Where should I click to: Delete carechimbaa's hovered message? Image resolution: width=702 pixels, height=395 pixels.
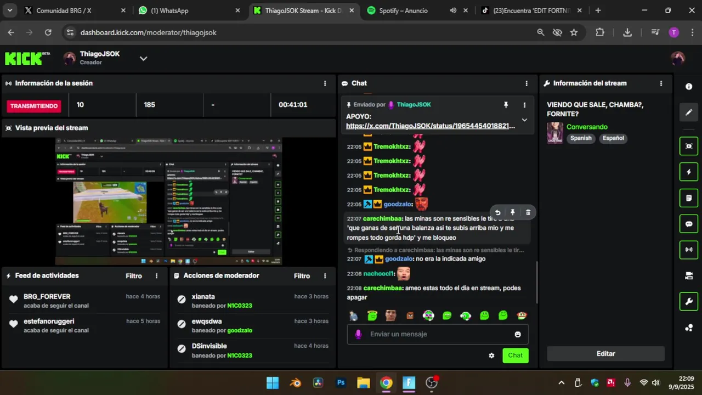pos(528,212)
